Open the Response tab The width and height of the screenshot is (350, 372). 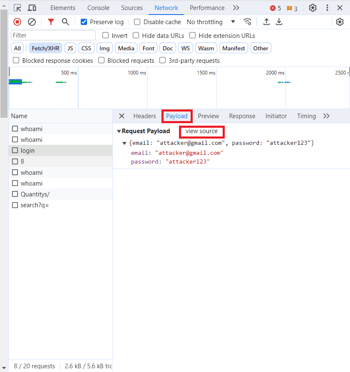point(242,116)
